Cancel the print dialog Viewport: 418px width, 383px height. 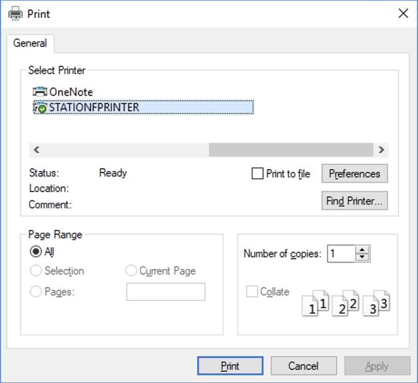[x=304, y=366]
